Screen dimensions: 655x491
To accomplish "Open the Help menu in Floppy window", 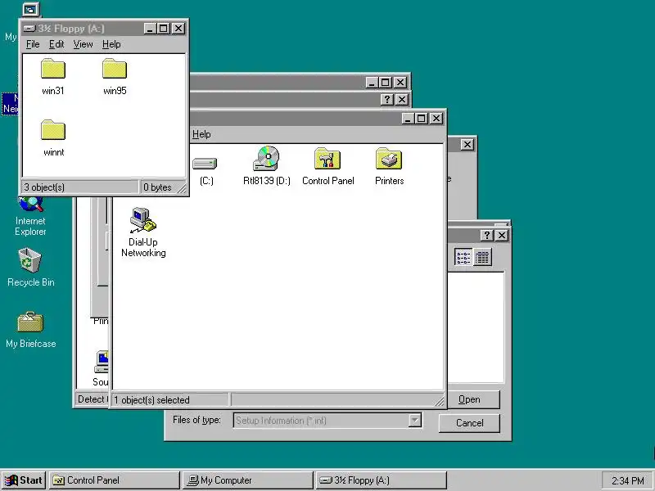I will [111, 44].
